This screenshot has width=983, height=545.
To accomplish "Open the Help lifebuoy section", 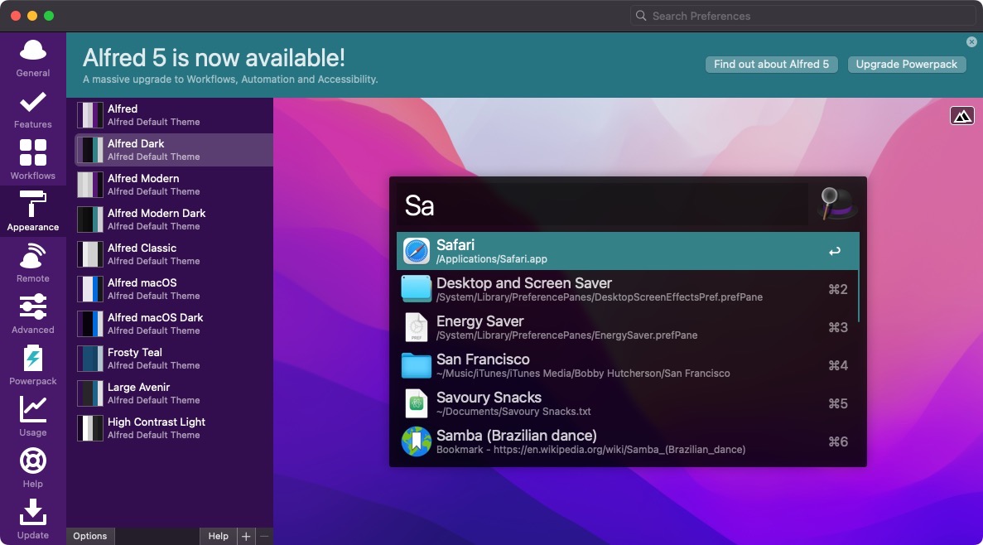I will pos(32,470).
